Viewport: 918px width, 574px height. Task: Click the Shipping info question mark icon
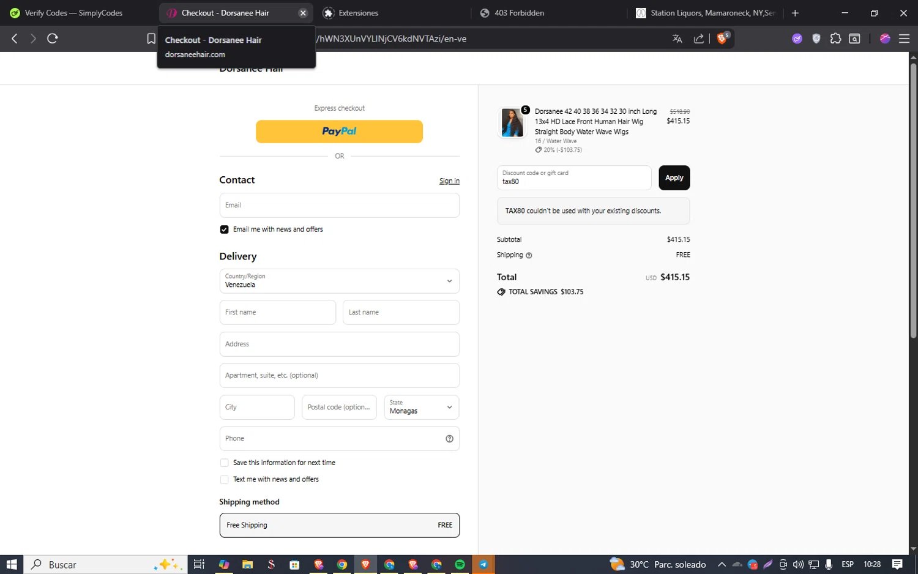pyautogui.click(x=529, y=255)
